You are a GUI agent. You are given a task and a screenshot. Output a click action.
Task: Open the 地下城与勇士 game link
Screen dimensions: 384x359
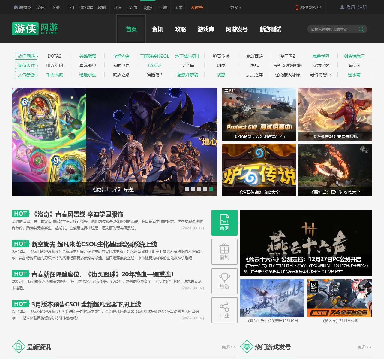click(188, 56)
